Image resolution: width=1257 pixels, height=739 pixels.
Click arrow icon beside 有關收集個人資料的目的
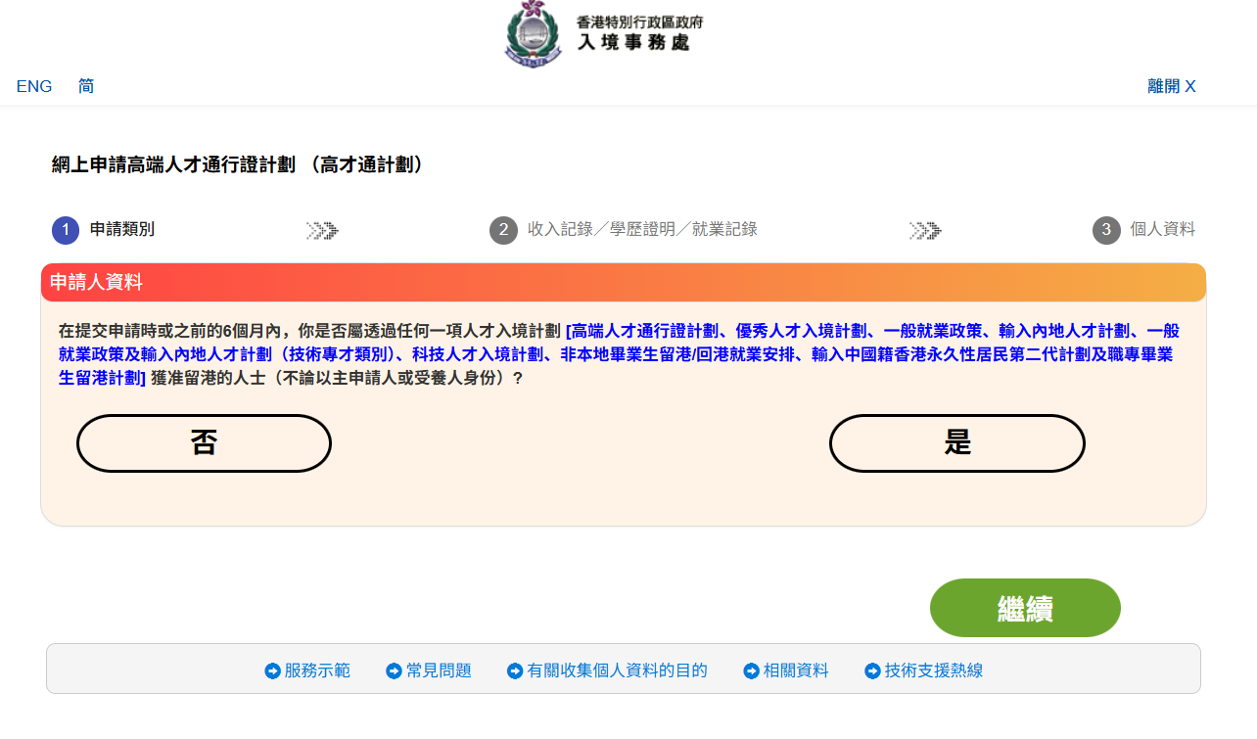coord(515,670)
